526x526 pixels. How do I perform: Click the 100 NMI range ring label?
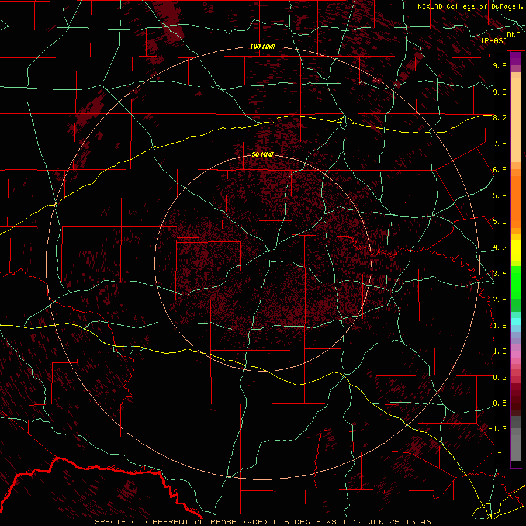(262, 46)
